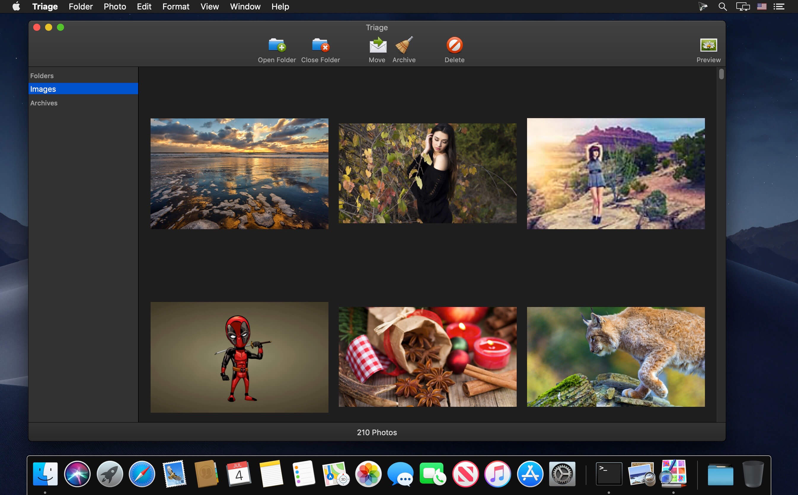Select the Images folder in sidebar
The width and height of the screenshot is (798, 495).
[83, 89]
